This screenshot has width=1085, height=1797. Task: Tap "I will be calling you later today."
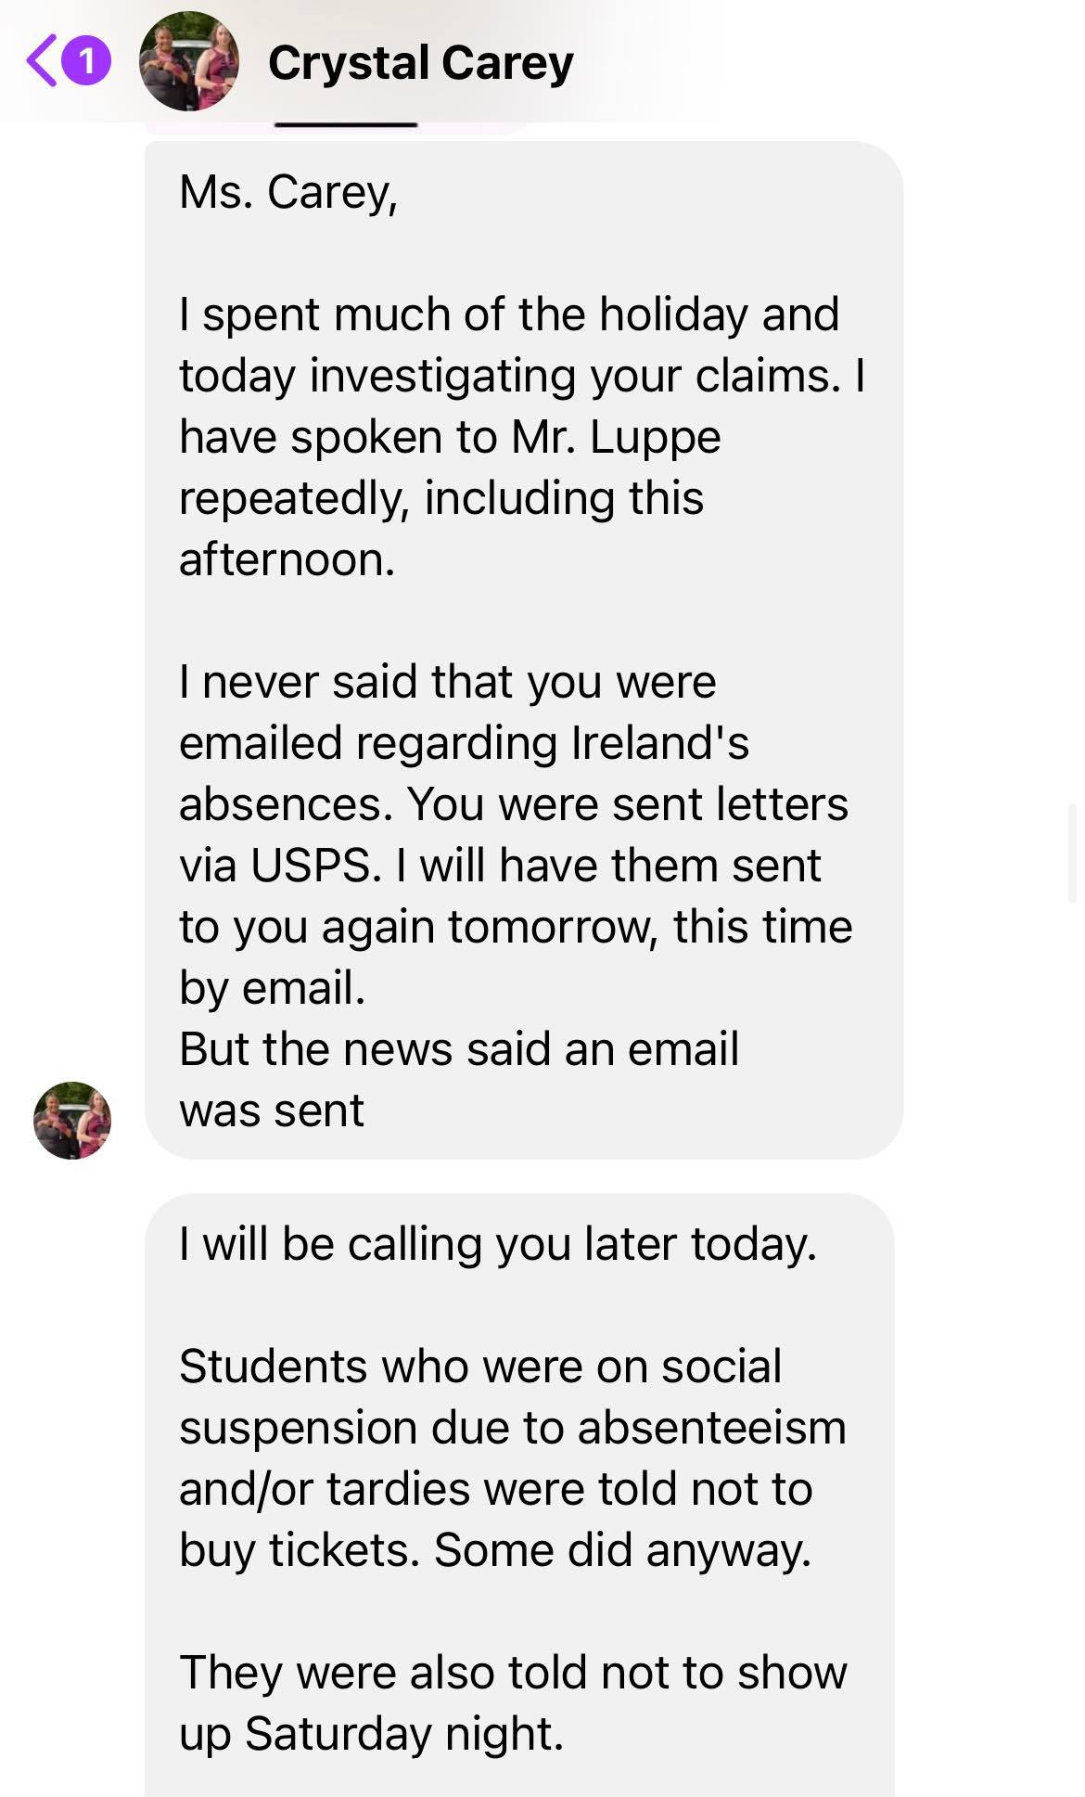tap(498, 1244)
